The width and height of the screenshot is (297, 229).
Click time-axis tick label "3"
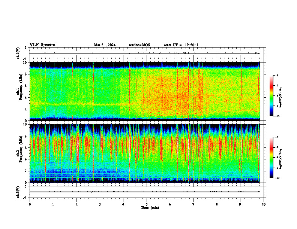click(100, 204)
